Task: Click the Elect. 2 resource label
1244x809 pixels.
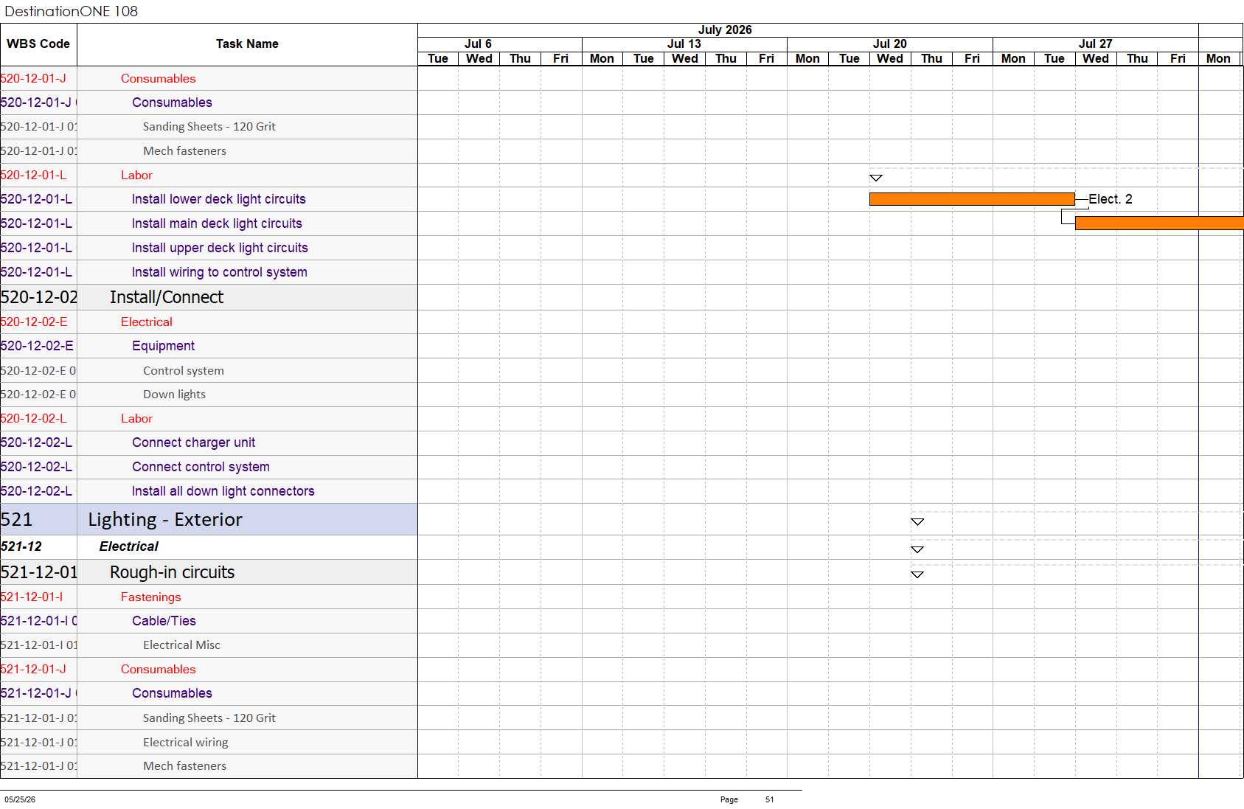Action: pos(1111,199)
